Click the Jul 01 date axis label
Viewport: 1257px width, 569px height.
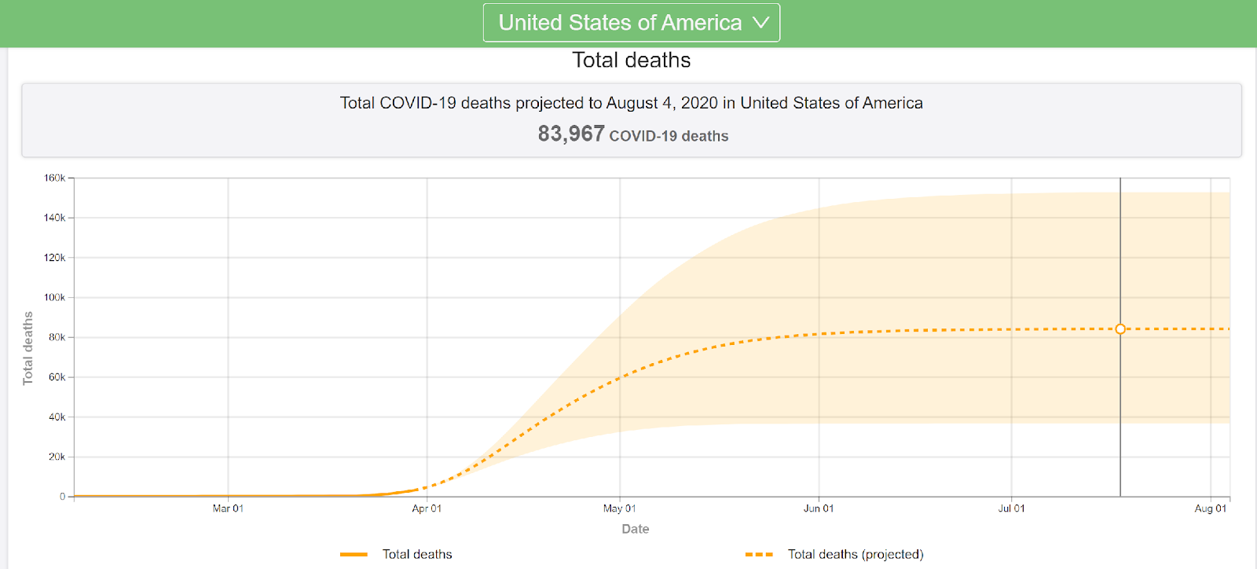1011,508
